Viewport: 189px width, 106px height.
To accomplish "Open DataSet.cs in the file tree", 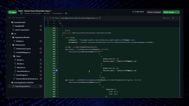I will (x=20, y=41).
